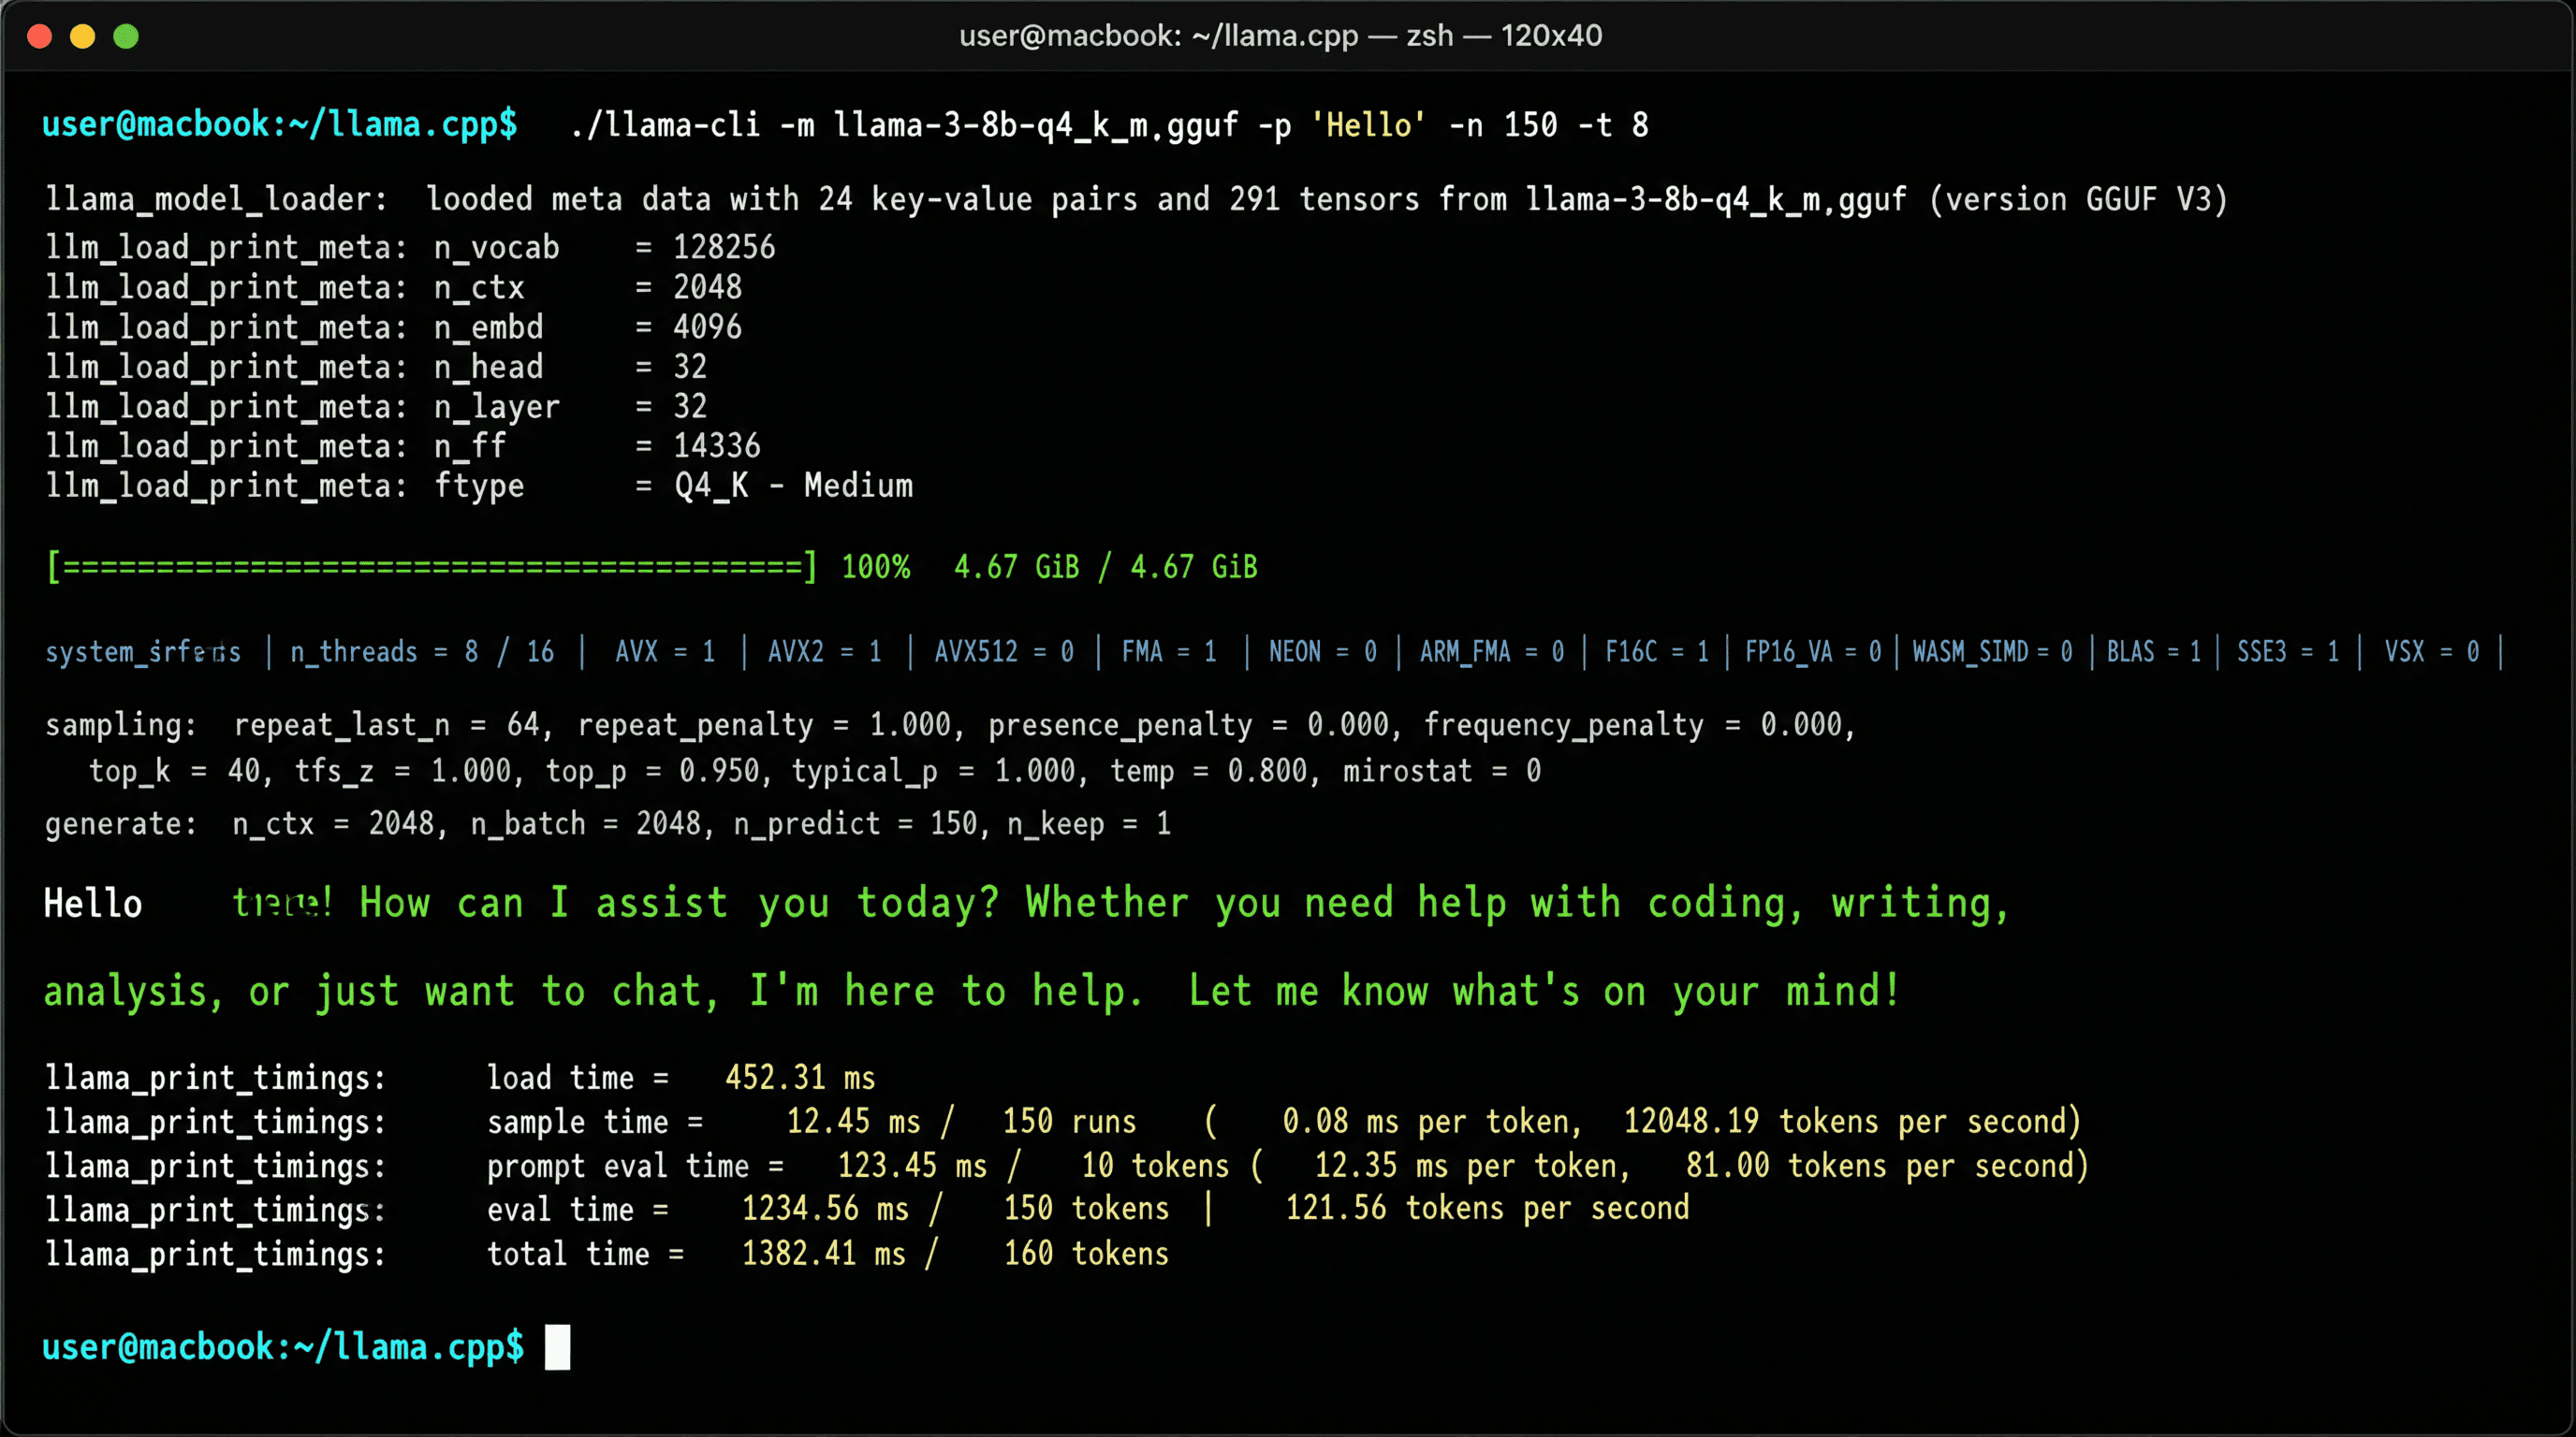2576x1437 pixels.
Task: Click the green loading progress bar
Action: point(432,567)
